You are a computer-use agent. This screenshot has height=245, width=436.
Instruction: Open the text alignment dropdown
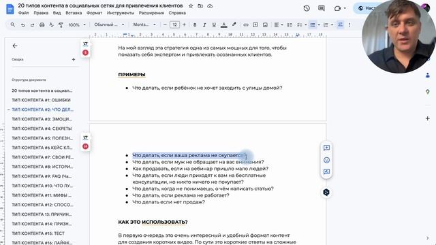click(279, 24)
